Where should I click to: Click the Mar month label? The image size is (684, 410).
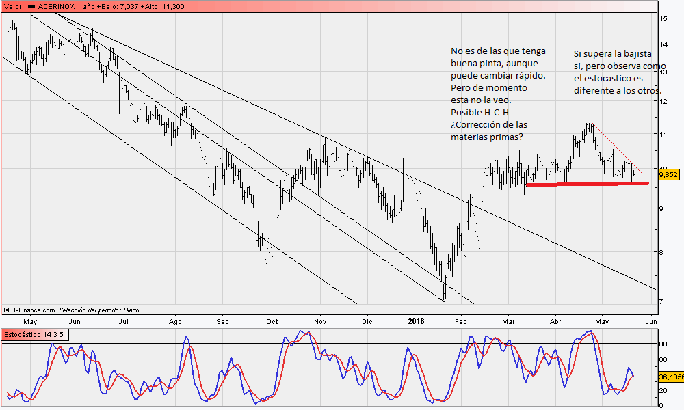508,322
